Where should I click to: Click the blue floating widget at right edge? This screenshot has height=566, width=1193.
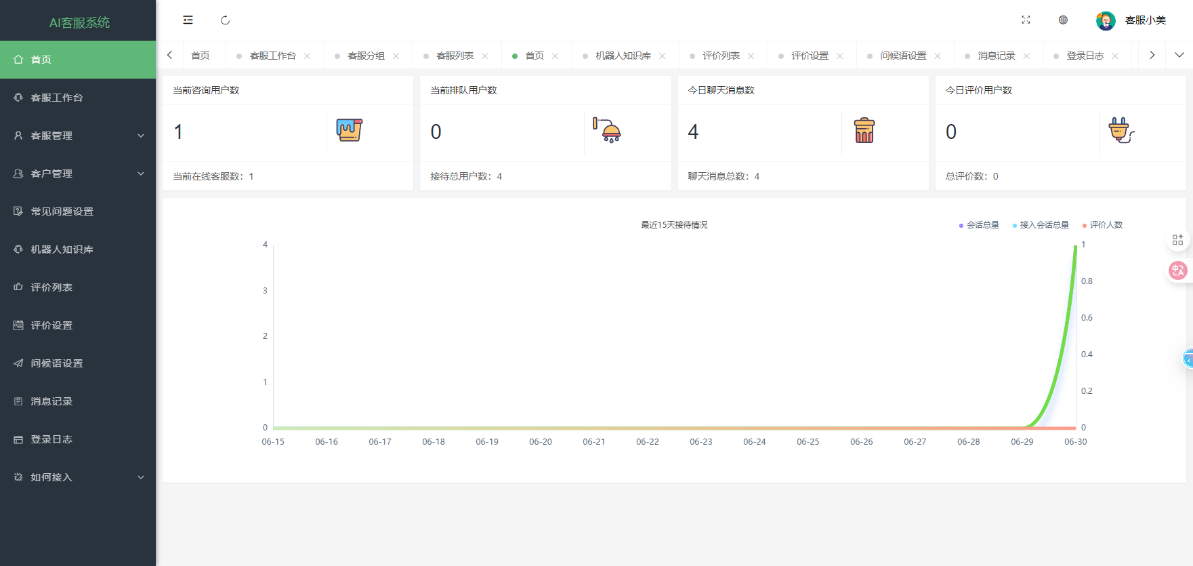(x=1188, y=359)
